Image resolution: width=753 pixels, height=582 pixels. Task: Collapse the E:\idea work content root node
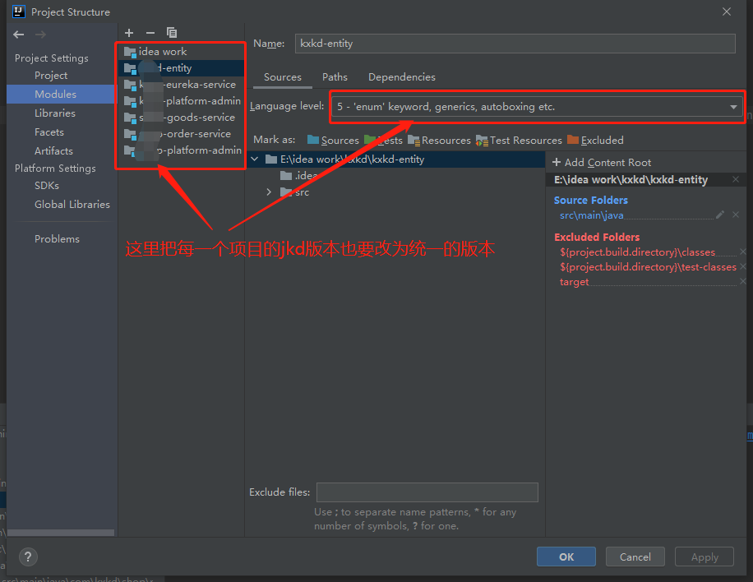pos(255,159)
